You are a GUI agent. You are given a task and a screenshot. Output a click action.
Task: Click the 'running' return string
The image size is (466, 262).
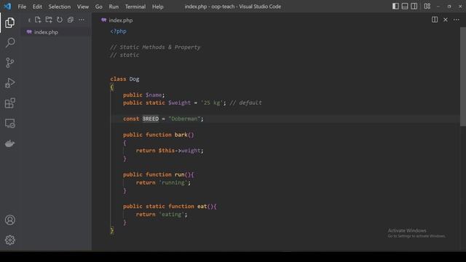point(173,183)
